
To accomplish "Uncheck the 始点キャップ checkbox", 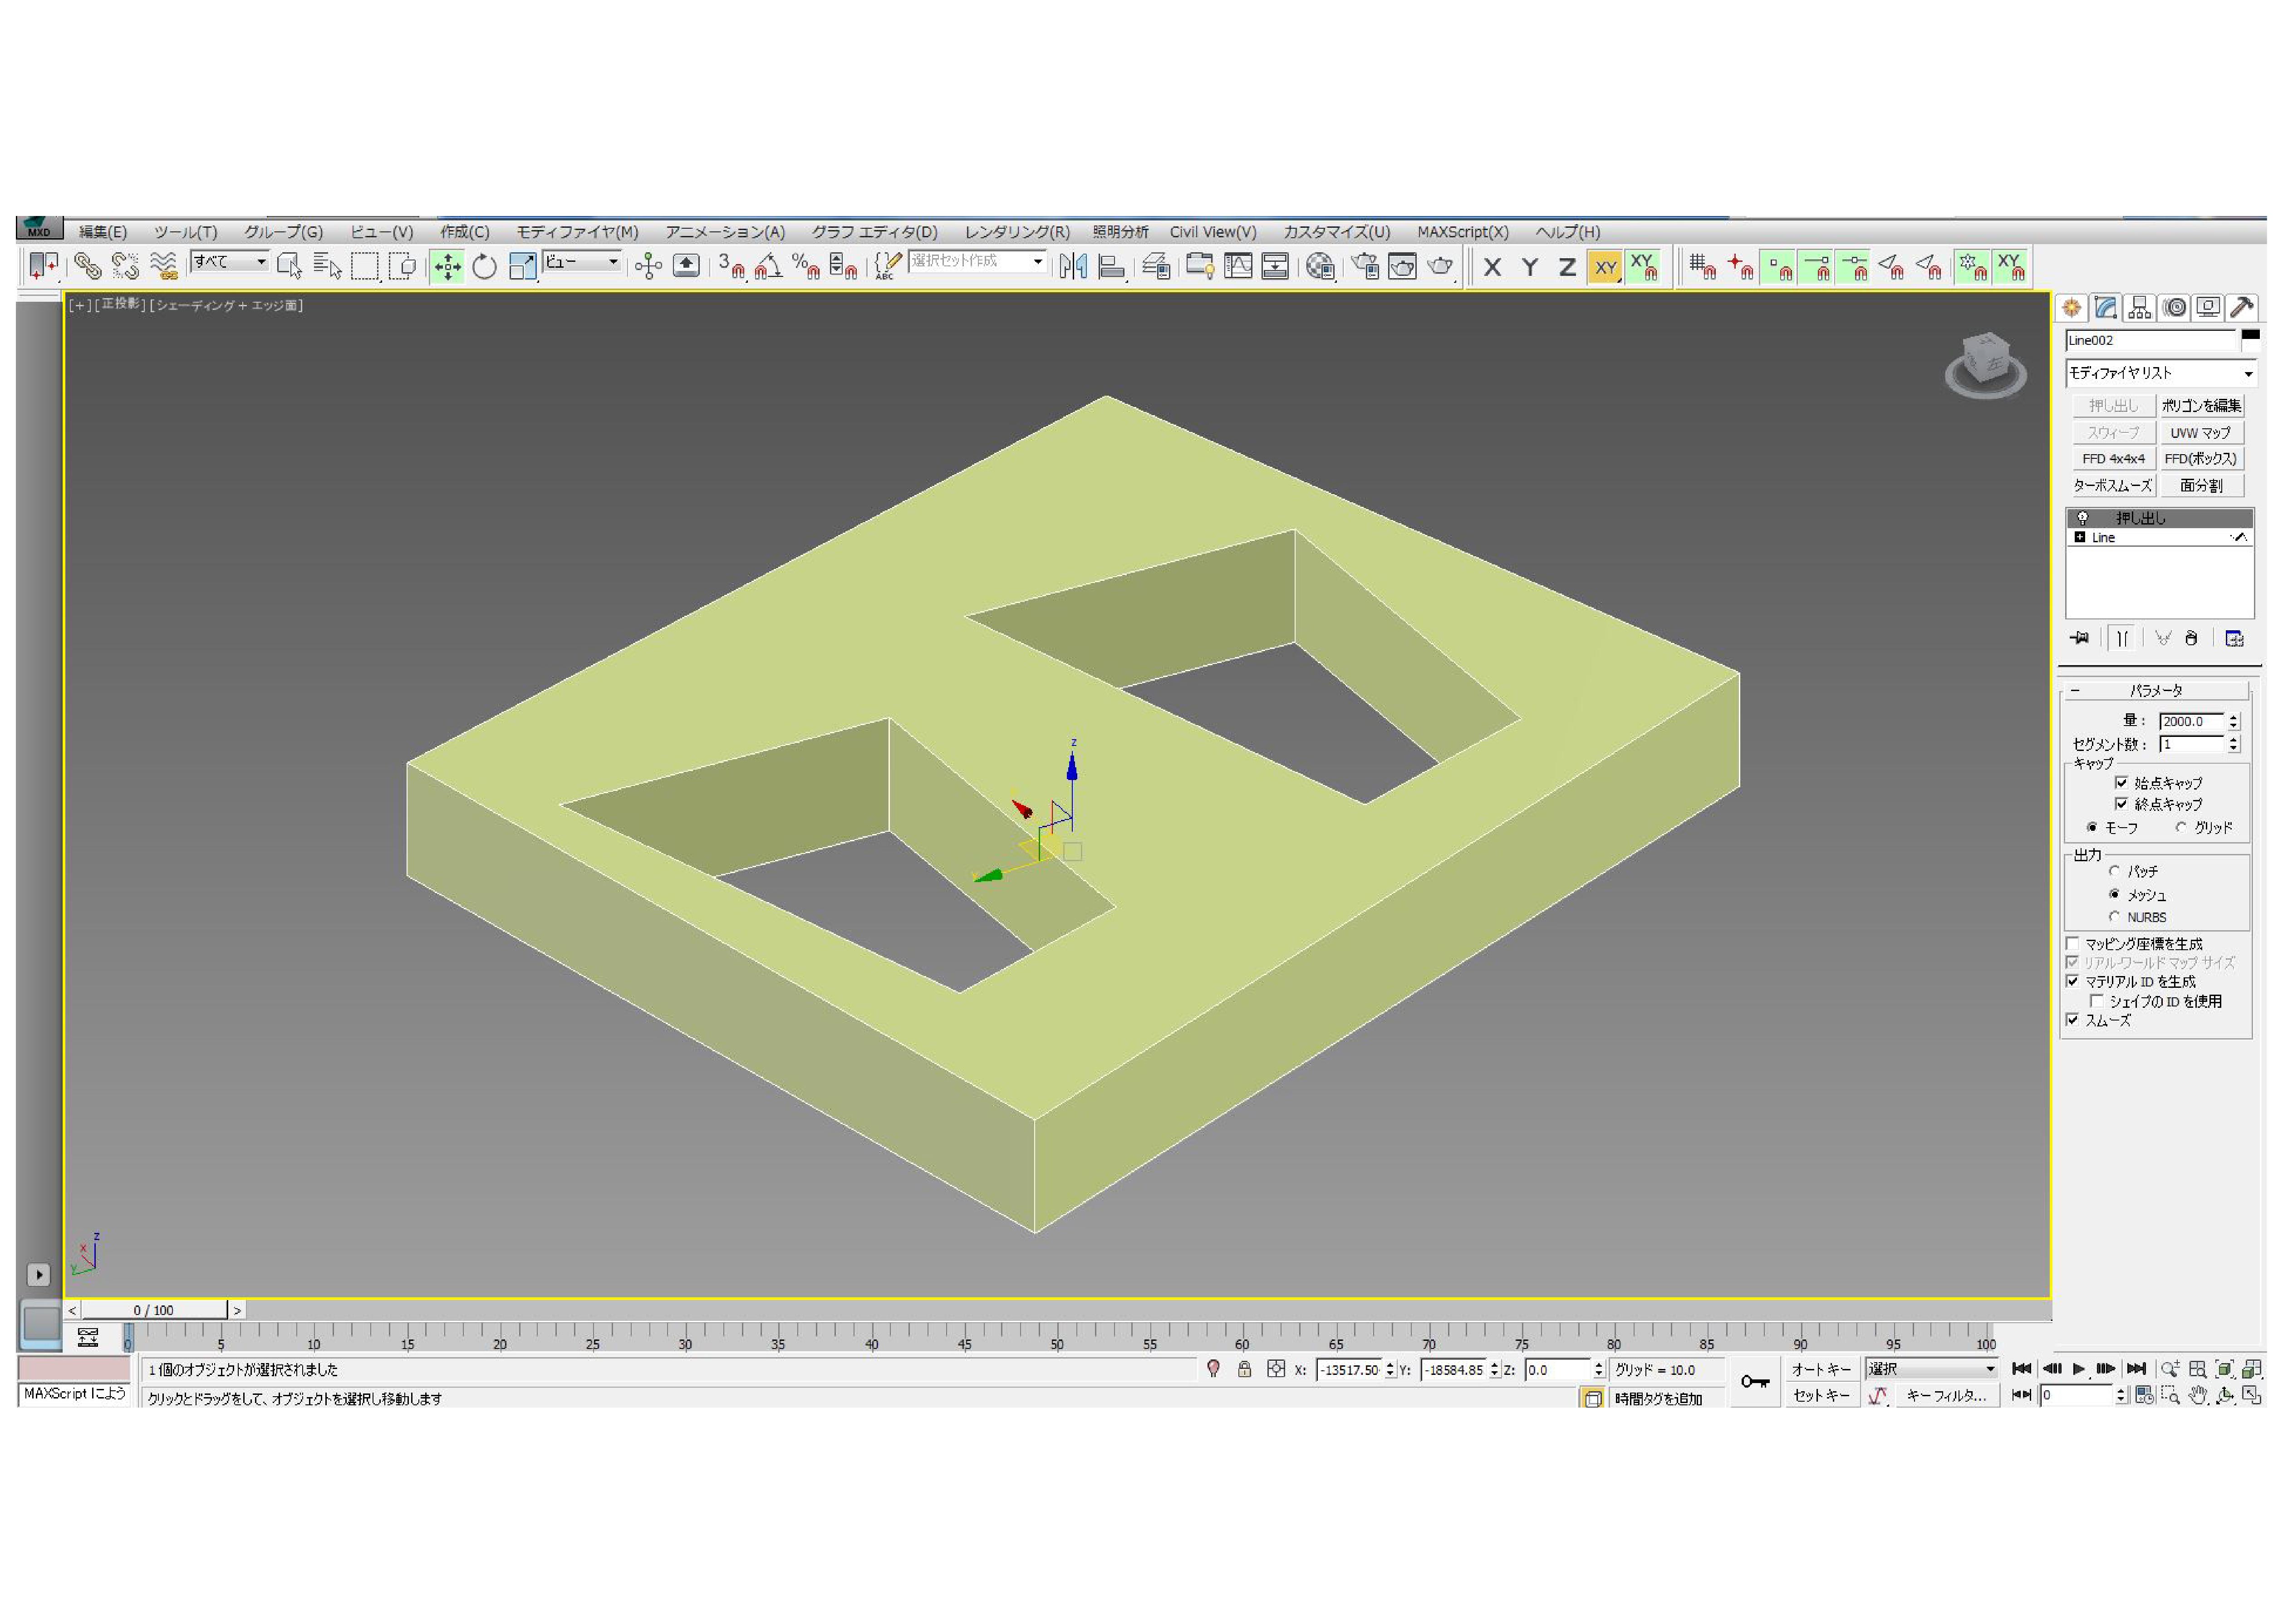I will [2121, 783].
